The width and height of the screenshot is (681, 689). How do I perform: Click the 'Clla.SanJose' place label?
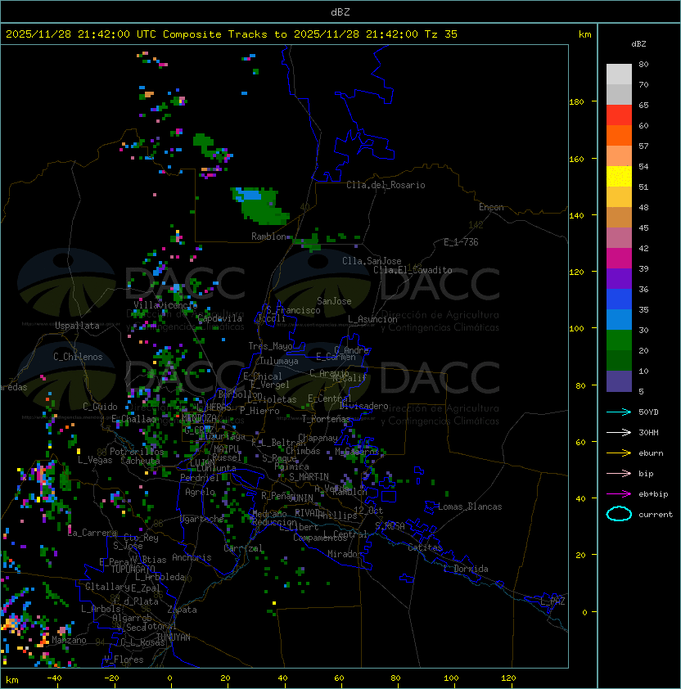(x=372, y=261)
